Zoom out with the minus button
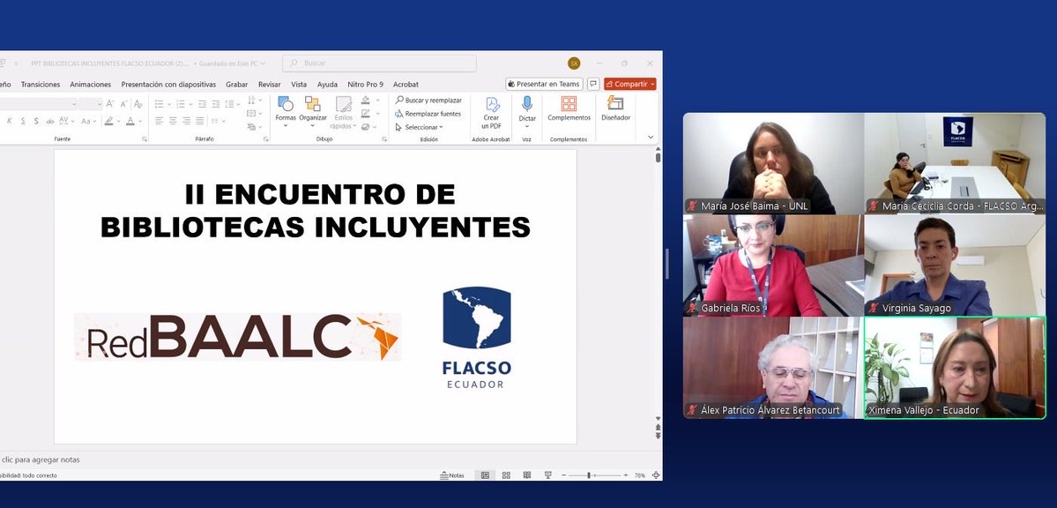The image size is (1057, 508). (x=563, y=475)
